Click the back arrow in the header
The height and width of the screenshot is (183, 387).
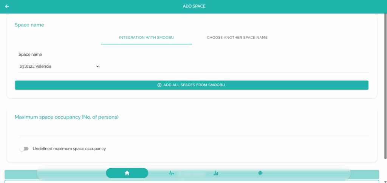pyautogui.click(x=7, y=6)
